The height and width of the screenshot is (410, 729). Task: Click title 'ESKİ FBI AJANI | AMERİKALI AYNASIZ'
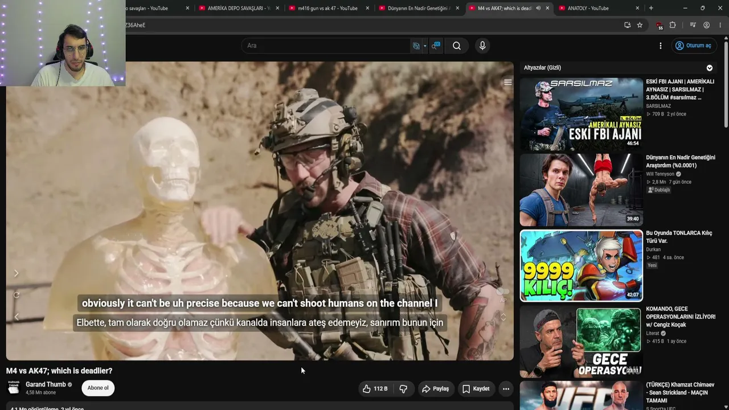click(x=680, y=89)
